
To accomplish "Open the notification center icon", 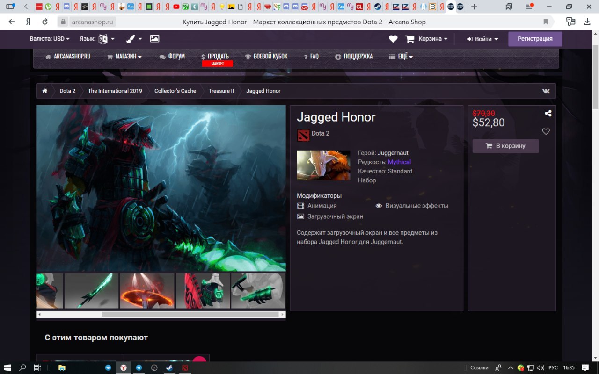I will 585,368.
